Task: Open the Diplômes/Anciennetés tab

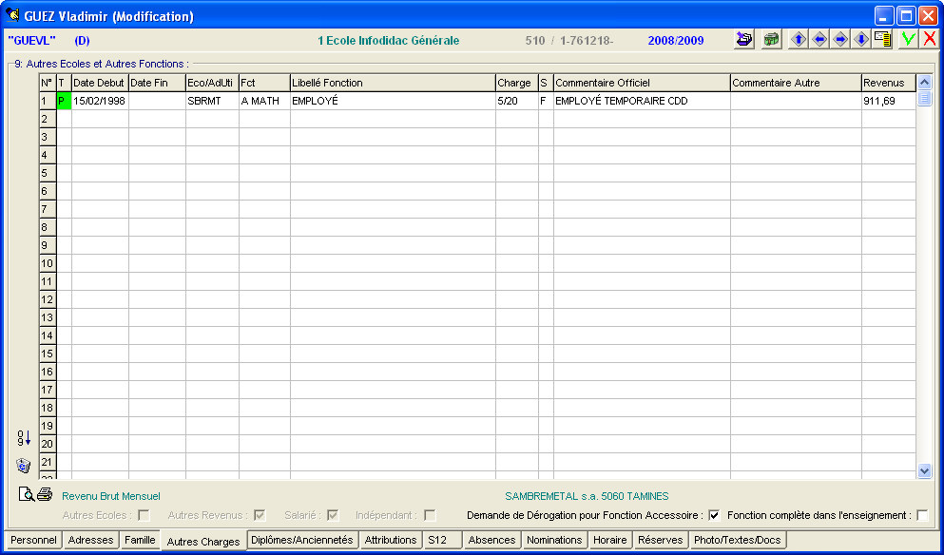Action: tap(302, 540)
